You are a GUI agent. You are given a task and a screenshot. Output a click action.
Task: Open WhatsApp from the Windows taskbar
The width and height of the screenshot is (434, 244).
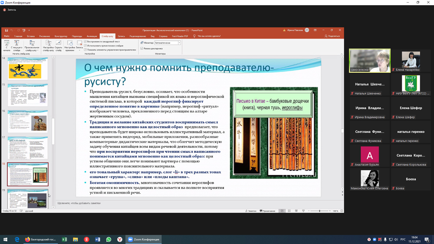(108, 239)
